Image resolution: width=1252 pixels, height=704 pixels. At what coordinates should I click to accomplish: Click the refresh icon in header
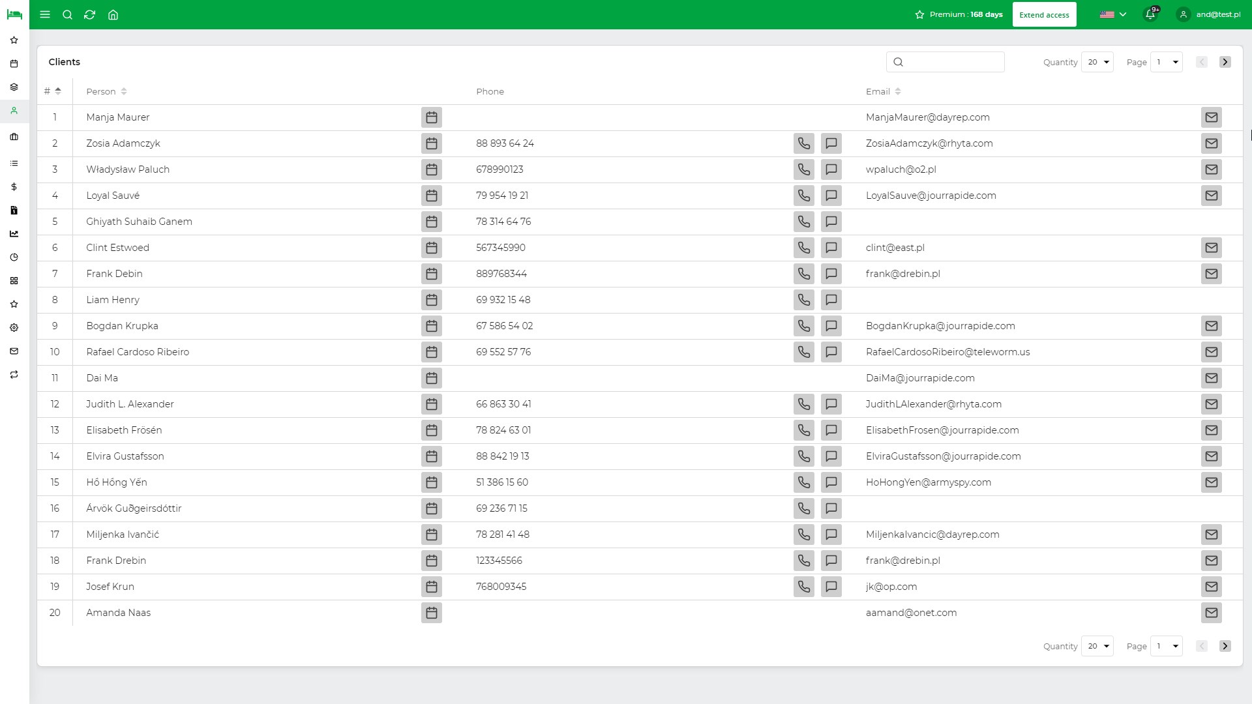tap(90, 14)
